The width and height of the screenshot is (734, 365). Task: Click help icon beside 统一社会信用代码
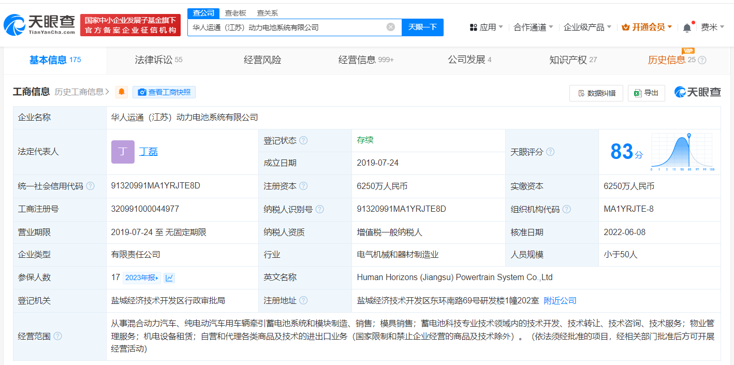91,186
